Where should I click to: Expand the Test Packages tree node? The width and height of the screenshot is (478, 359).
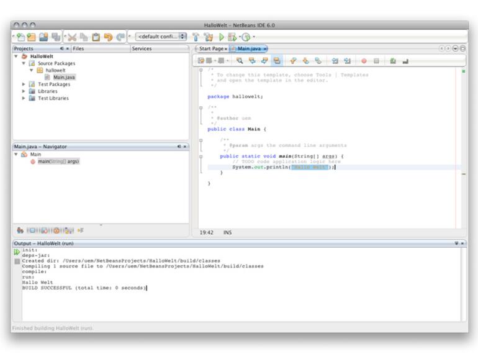[x=24, y=84]
